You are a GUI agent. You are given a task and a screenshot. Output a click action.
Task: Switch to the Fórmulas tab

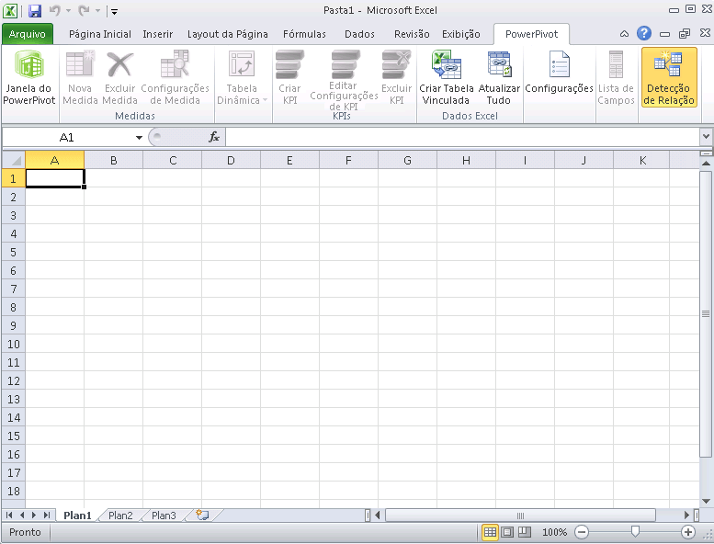(x=304, y=34)
